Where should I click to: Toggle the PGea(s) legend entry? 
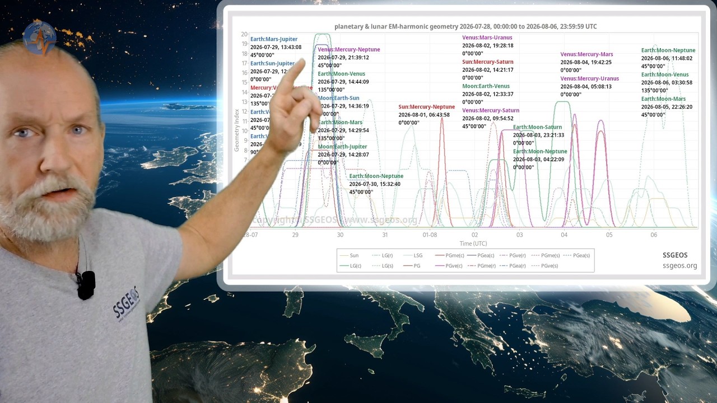(576, 255)
